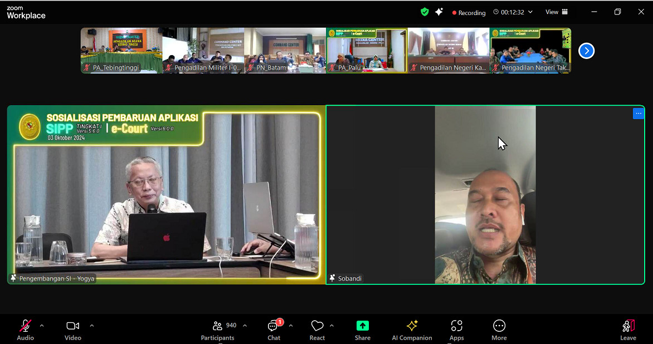Show next page of participant thumbnails
Image resolution: width=653 pixels, height=344 pixels.
coord(586,51)
